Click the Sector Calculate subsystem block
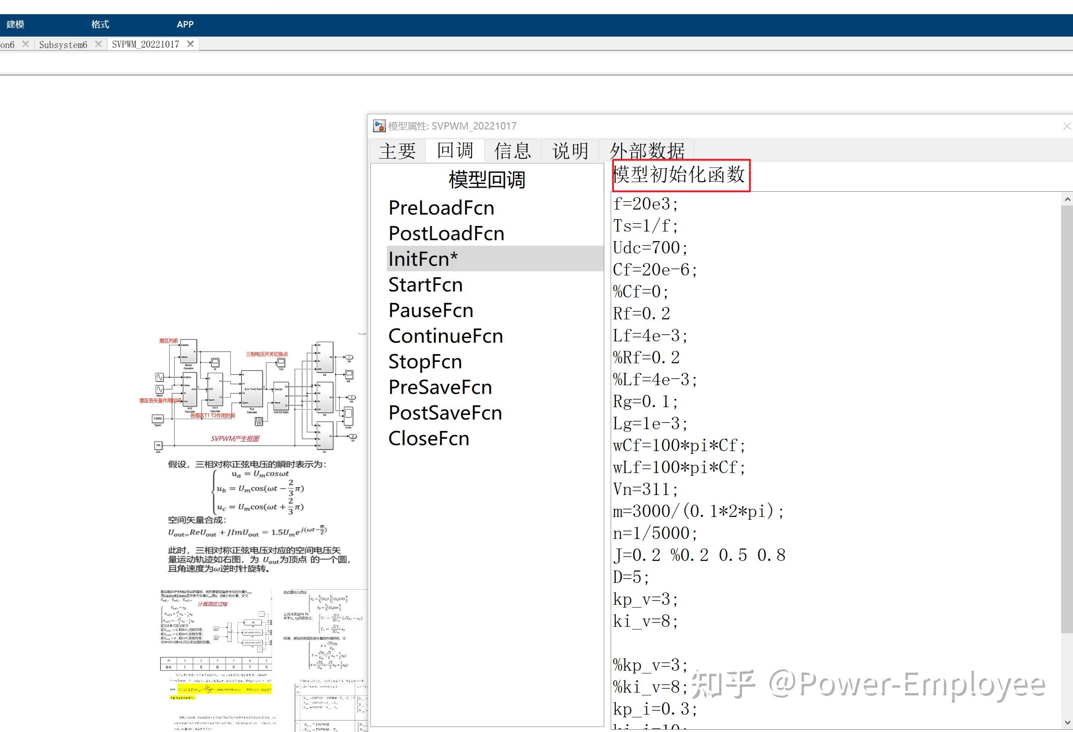Viewport: 1073px width, 732px height. 189,352
